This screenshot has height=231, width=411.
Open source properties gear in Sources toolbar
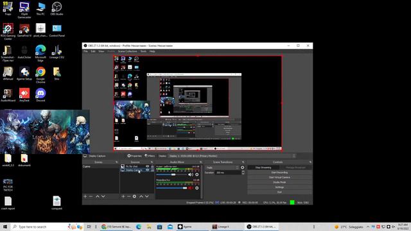[x=134, y=196]
